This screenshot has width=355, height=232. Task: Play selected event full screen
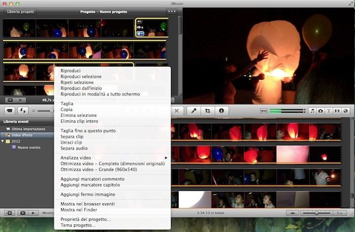(x=23, y=213)
